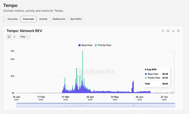Click the $2k y-axis label
The image size is (189, 114).
click(13, 76)
